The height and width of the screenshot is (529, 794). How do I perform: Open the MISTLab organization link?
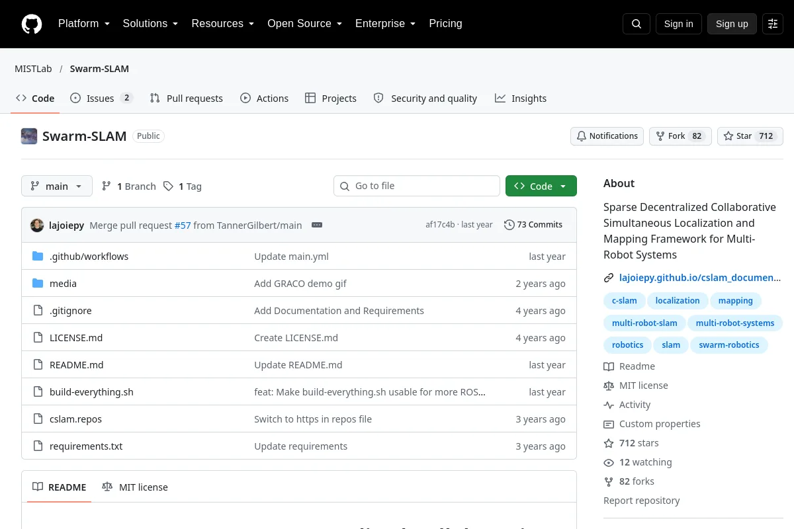click(33, 69)
